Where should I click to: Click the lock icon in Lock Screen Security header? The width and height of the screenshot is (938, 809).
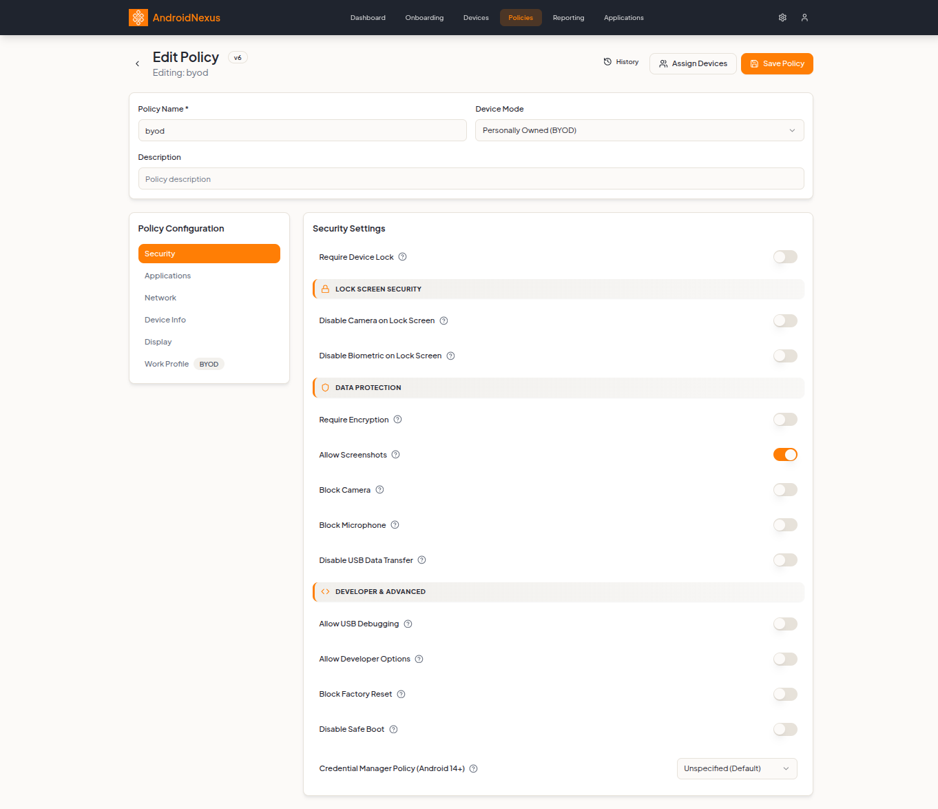[325, 289]
